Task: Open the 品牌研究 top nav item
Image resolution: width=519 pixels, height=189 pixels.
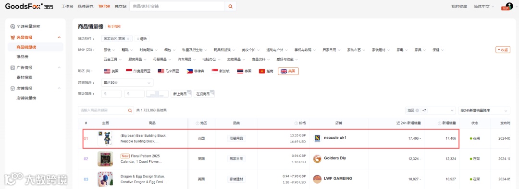Action: 86,6
